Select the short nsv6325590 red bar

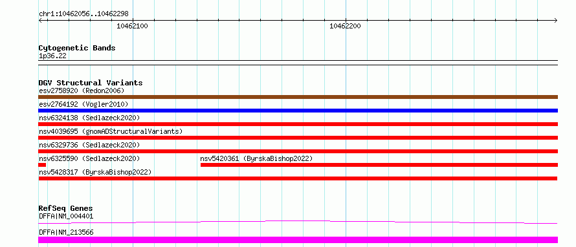(42, 165)
